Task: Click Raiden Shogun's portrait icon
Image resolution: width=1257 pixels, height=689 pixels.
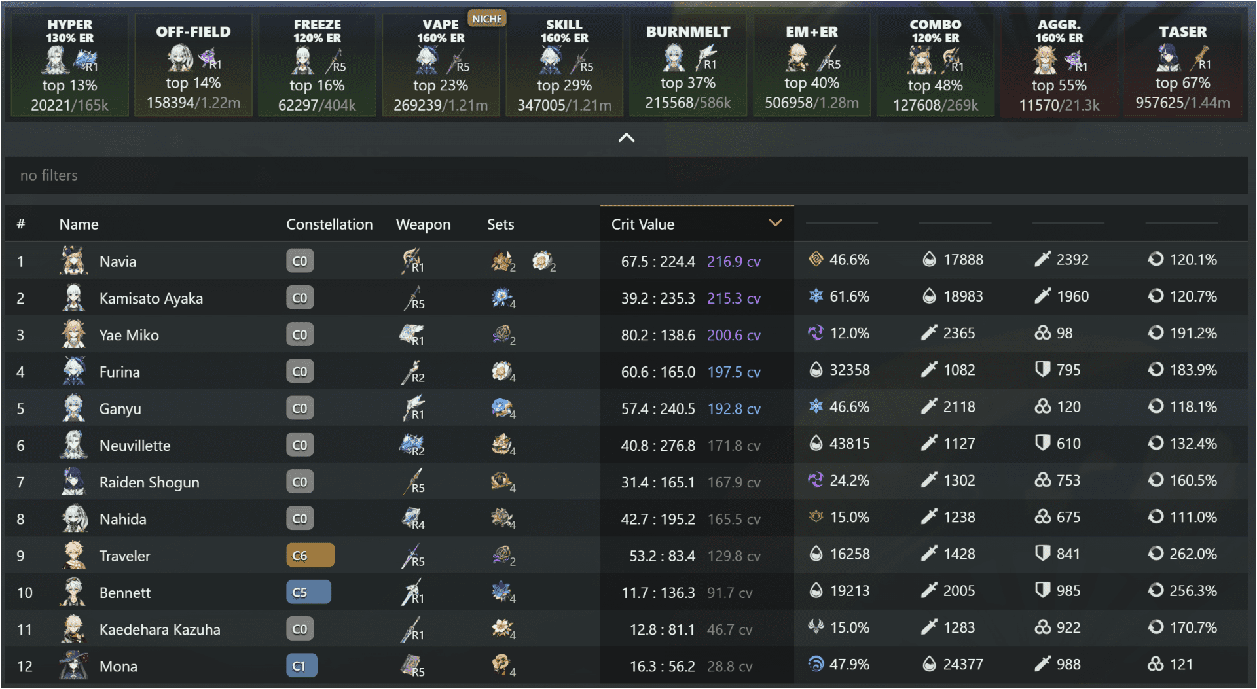Action: [74, 482]
